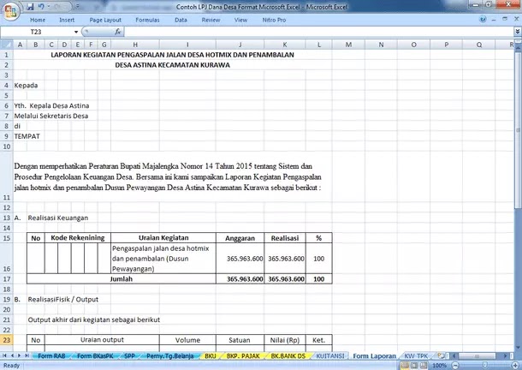
Task: Select the 'Kepada' cell
Action: click(26, 86)
